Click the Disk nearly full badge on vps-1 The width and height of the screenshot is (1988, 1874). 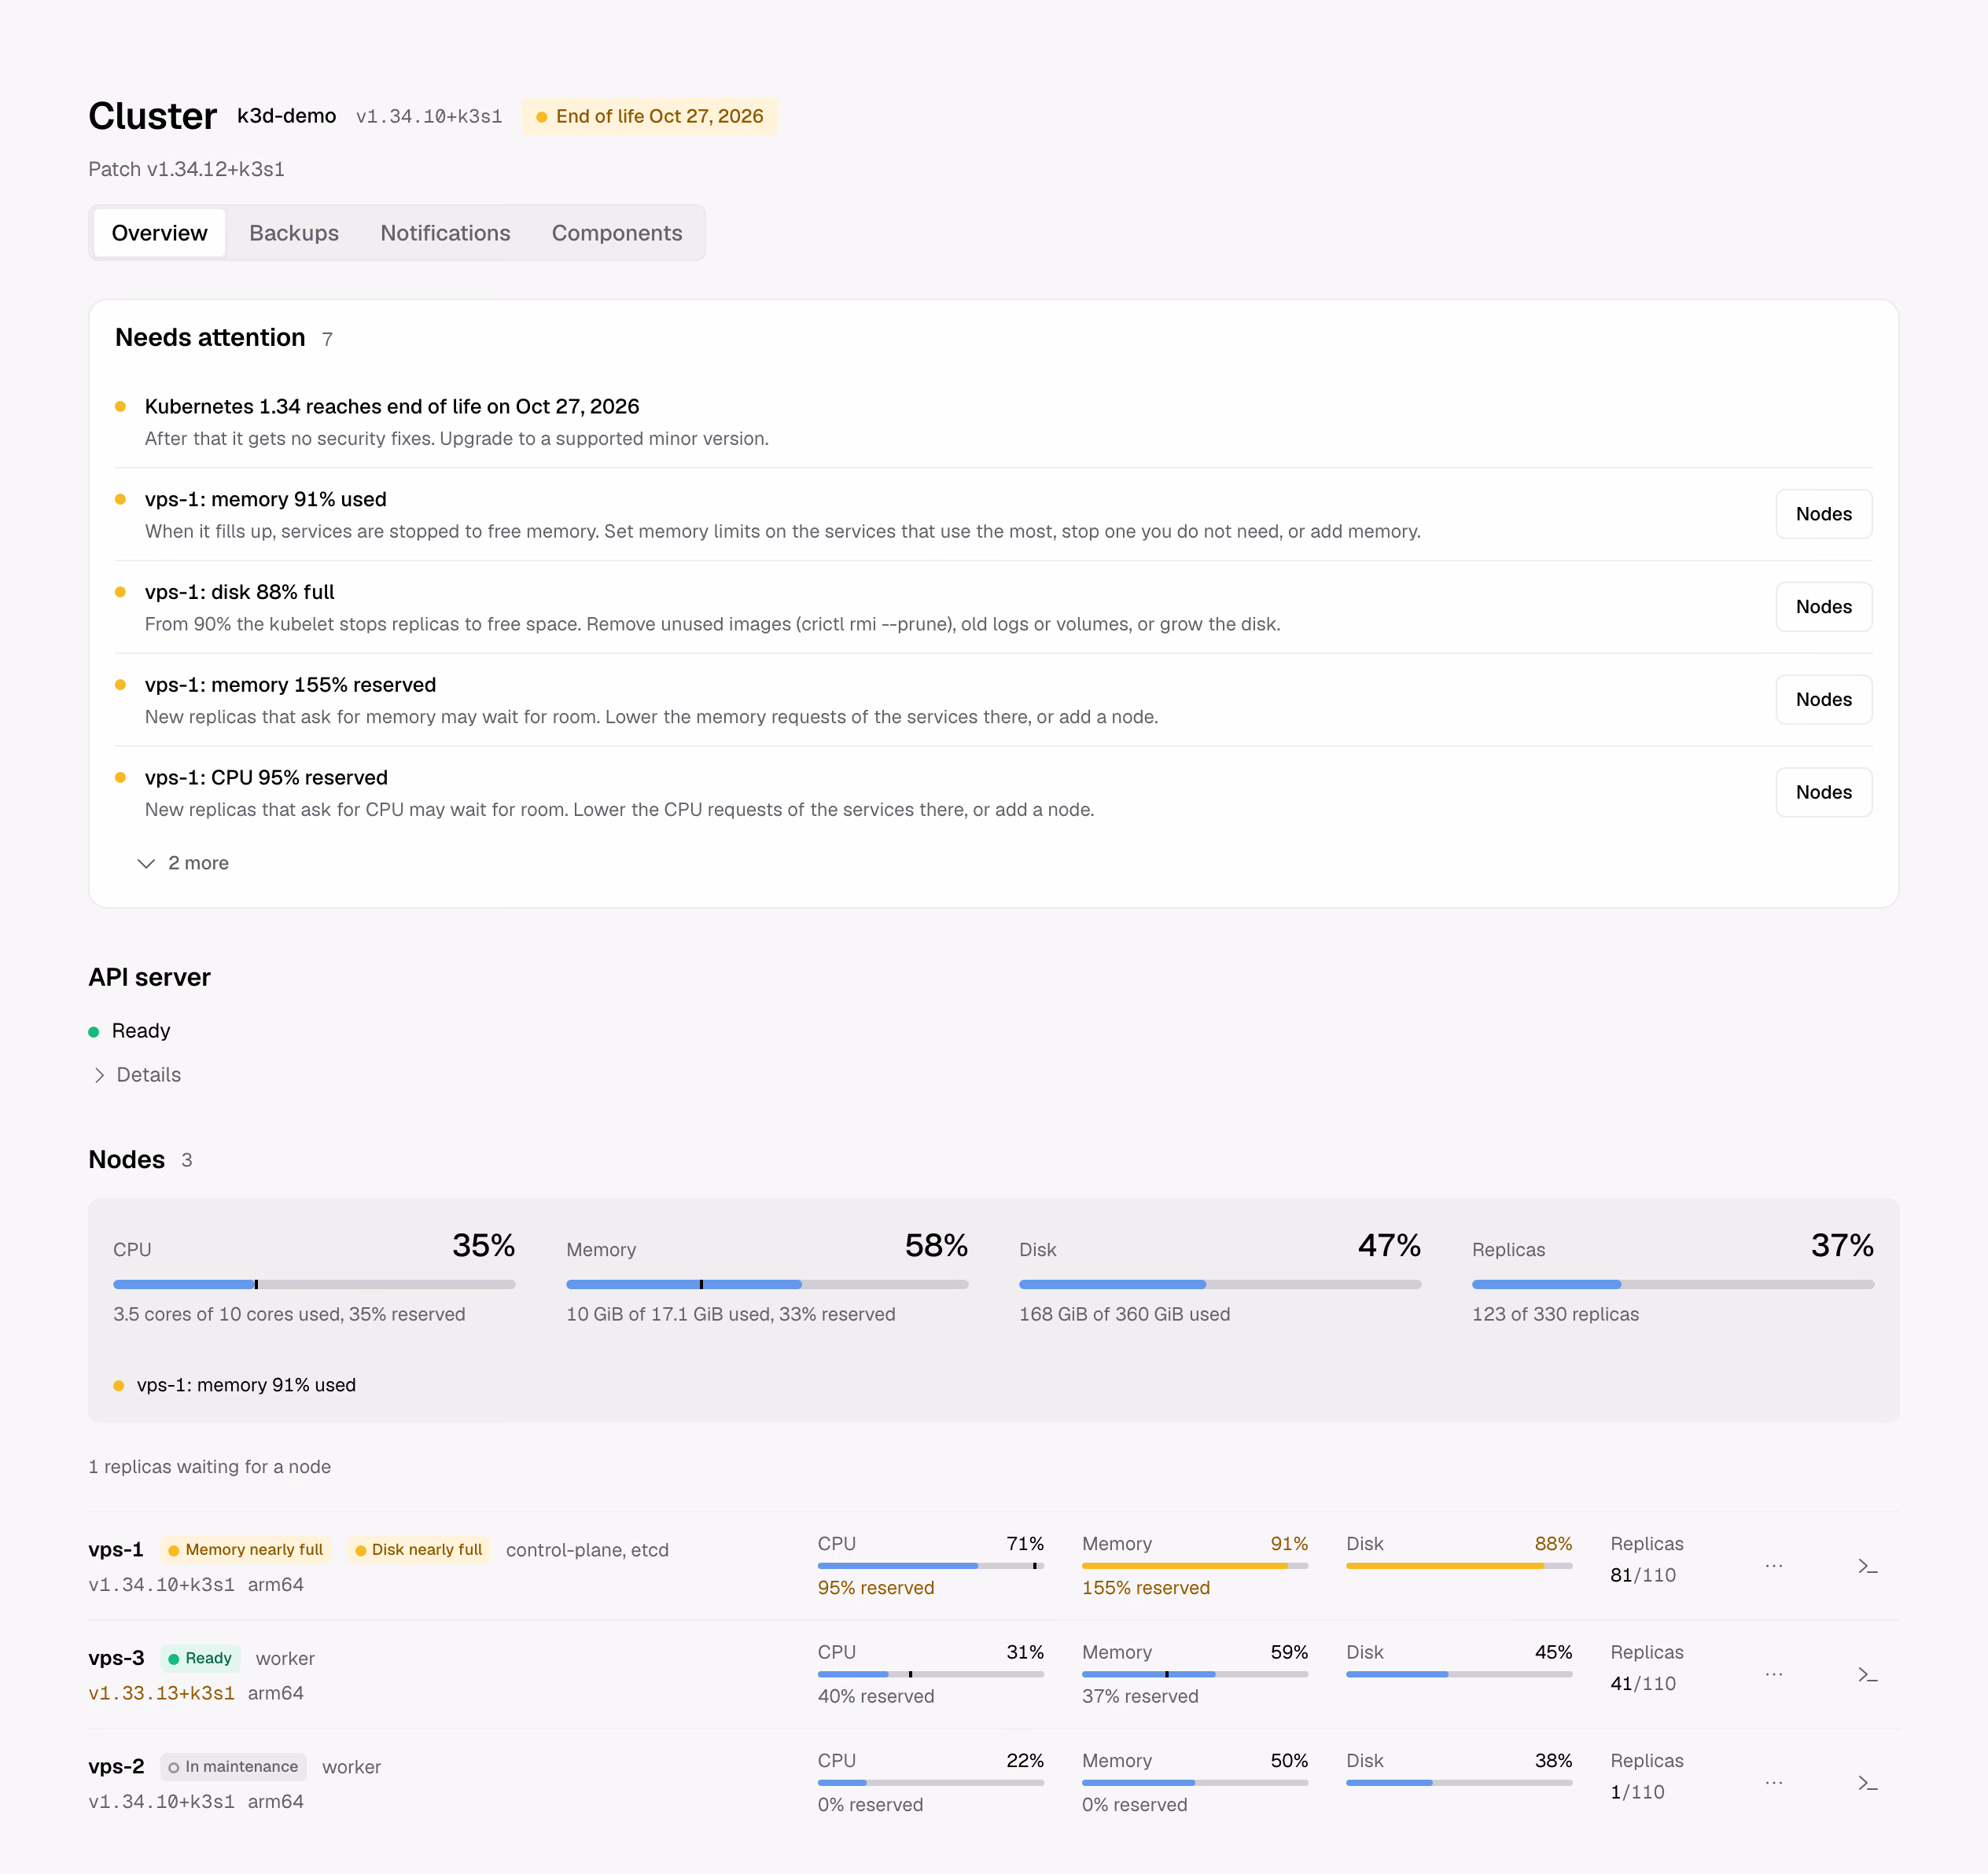tap(419, 1549)
